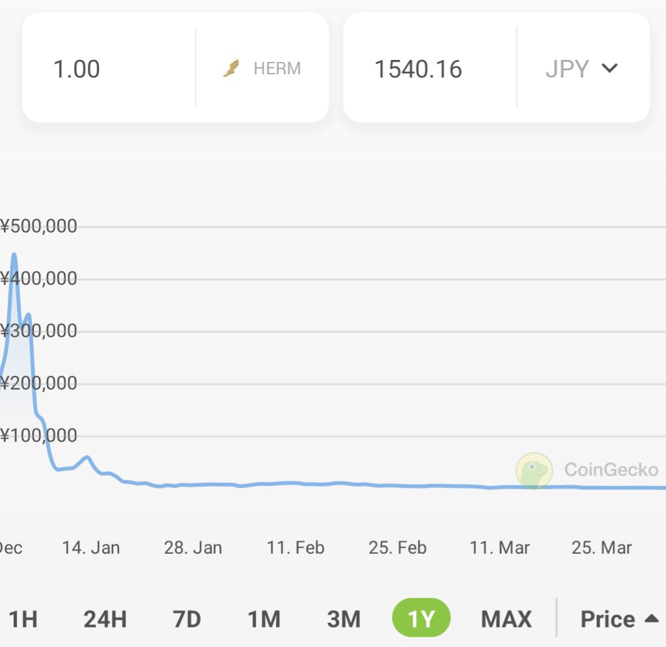Click the 28. Jan date label
The height and width of the screenshot is (647, 666).
click(193, 547)
